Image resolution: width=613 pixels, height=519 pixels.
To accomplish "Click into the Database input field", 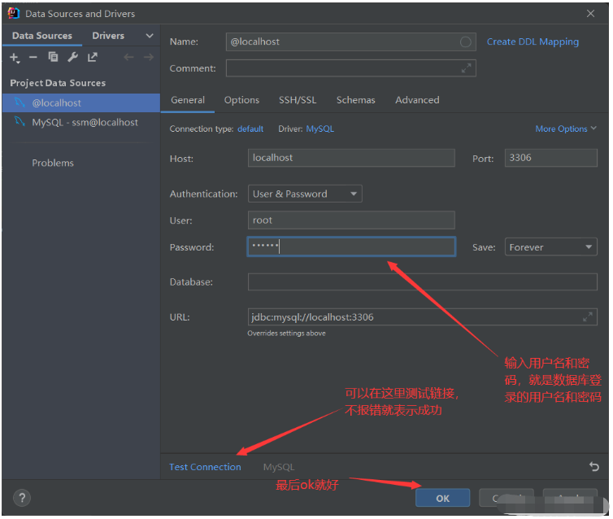I will [x=422, y=282].
